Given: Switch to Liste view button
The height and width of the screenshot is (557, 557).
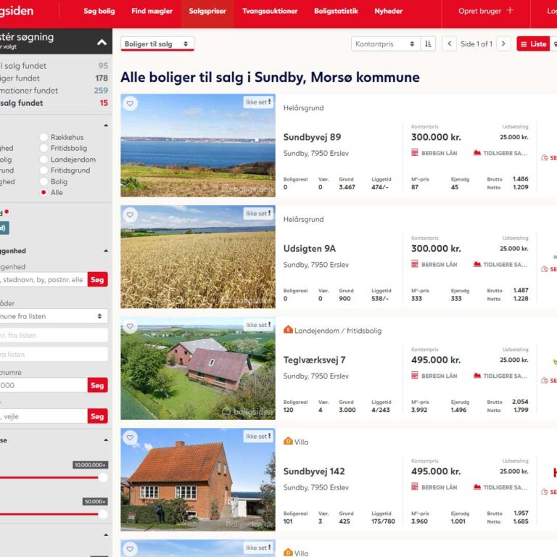Looking at the screenshot, I should click(x=533, y=44).
